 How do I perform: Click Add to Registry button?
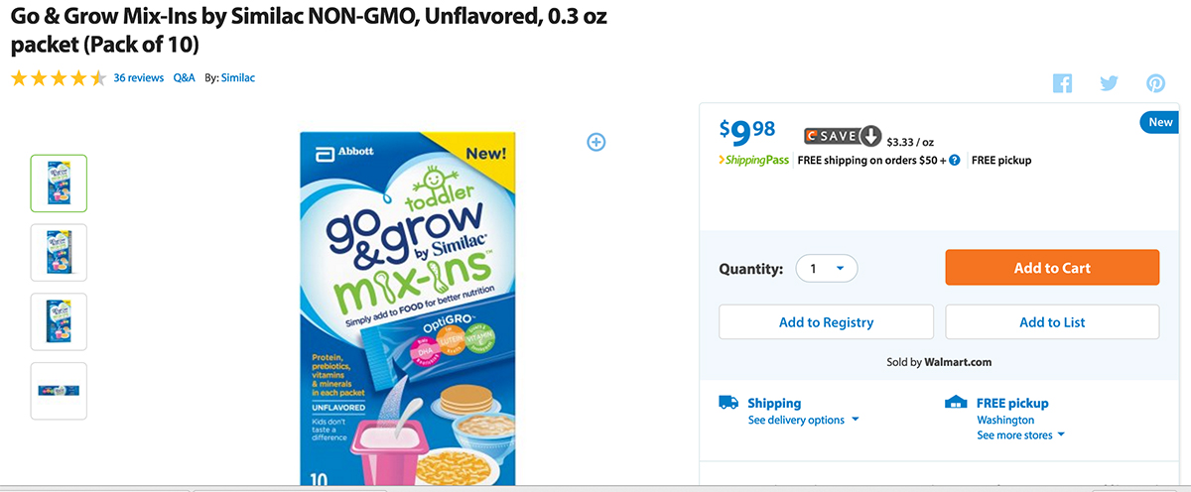click(x=826, y=322)
